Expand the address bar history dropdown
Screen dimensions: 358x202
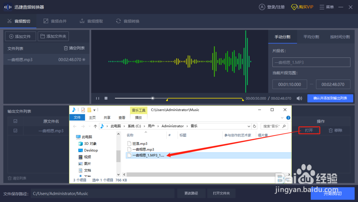pos(249,126)
